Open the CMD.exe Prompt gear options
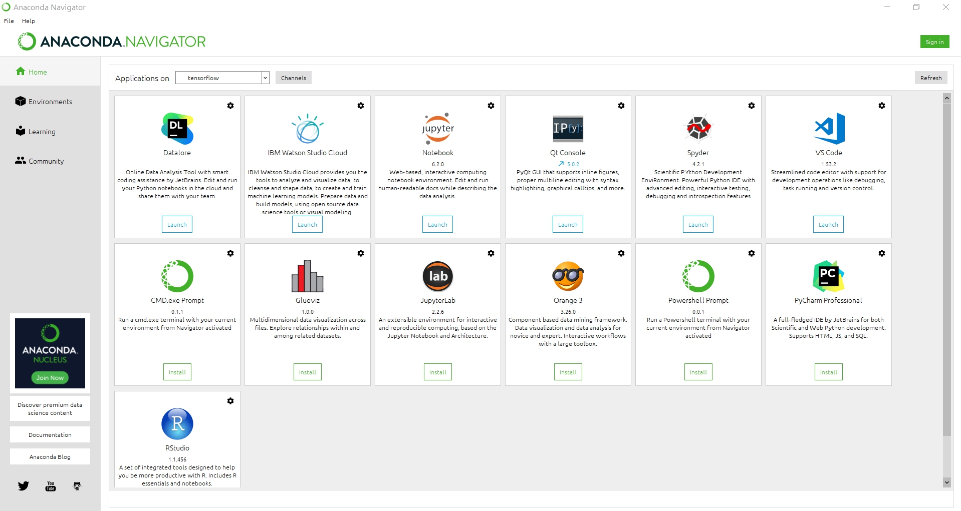Viewport: 961px width, 511px height. coord(230,253)
